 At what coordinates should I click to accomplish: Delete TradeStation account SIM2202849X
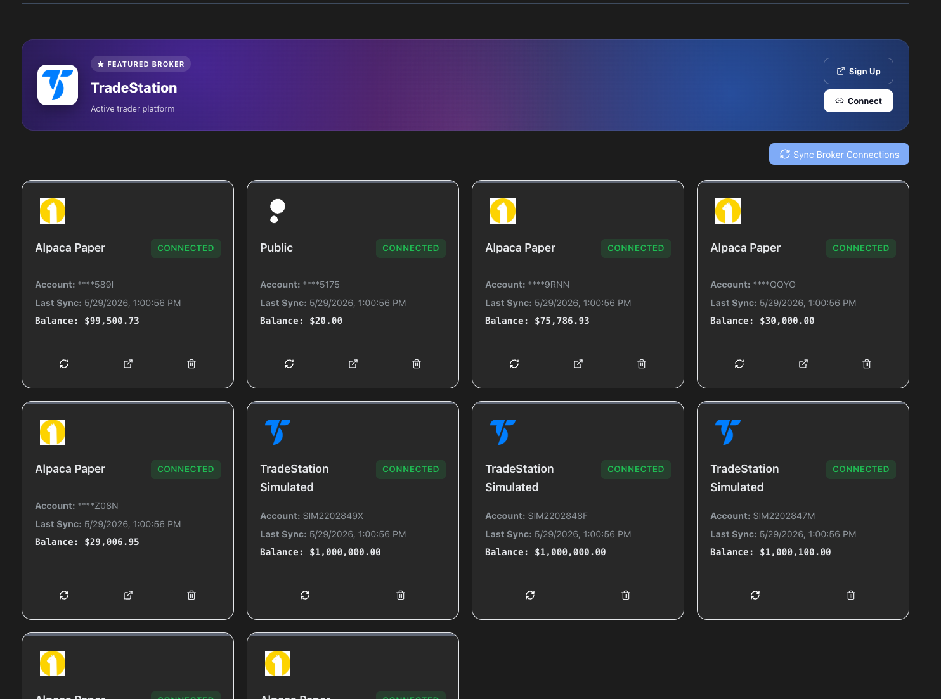click(x=401, y=595)
